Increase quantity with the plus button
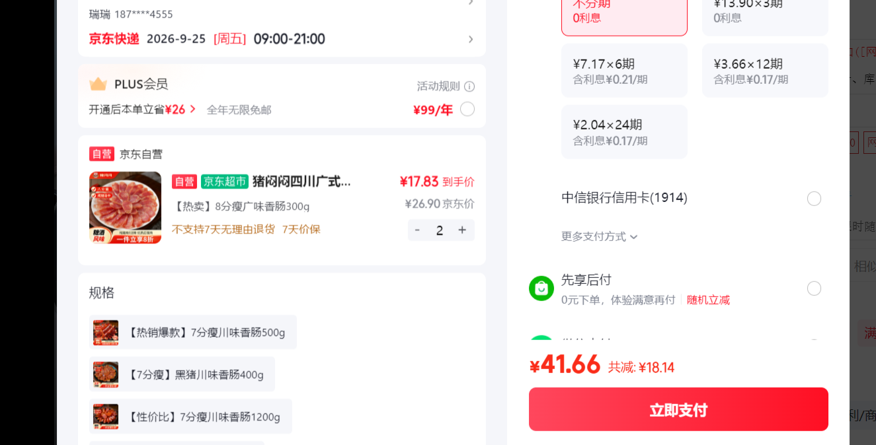Image resolution: width=876 pixels, height=445 pixels. click(x=462, y=230)
